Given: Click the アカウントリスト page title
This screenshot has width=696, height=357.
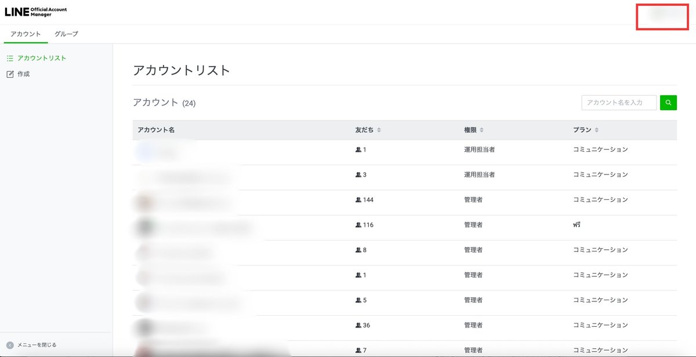Looking at the screenshot, I should pyautogui.click(x=182, y=70).
